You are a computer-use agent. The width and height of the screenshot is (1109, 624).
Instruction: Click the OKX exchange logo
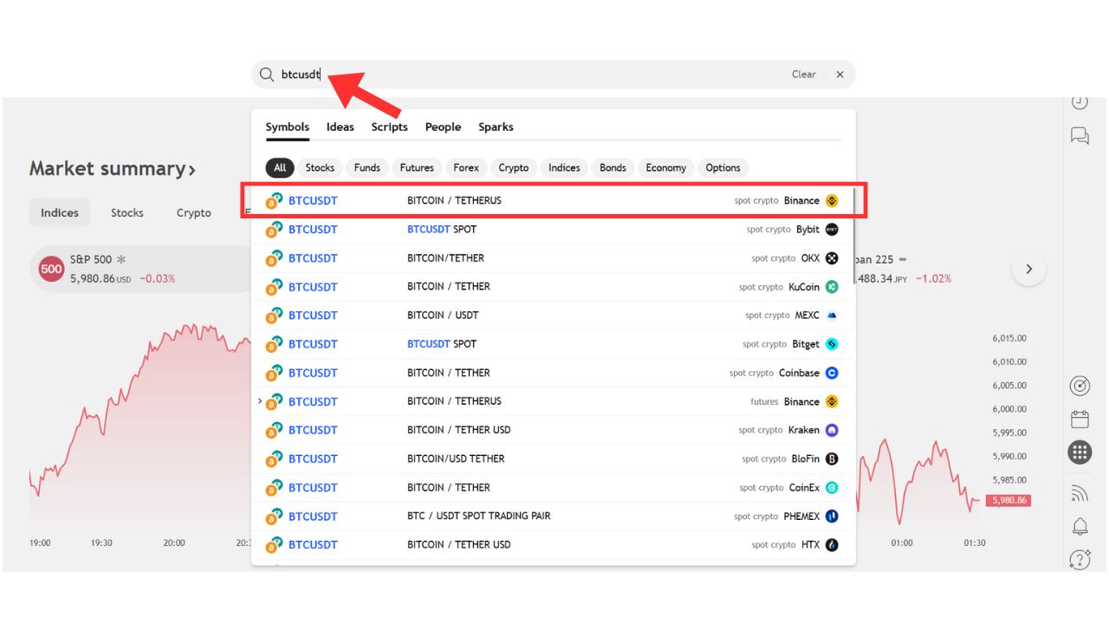click(x=832, y=257)
